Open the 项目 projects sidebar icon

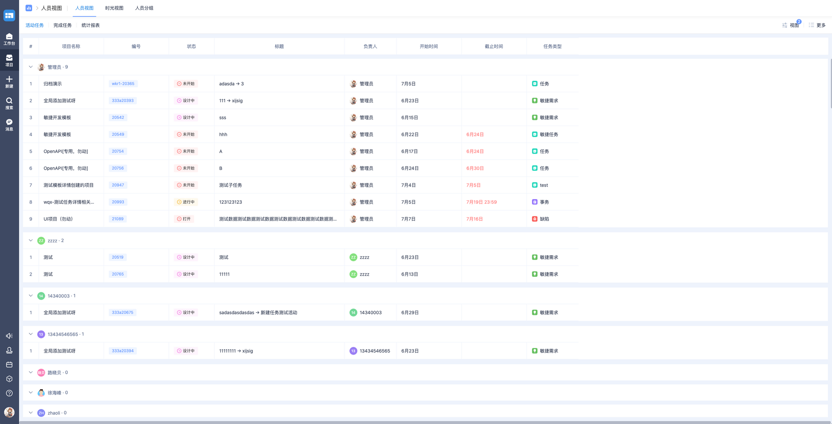(x=9, y=60)
